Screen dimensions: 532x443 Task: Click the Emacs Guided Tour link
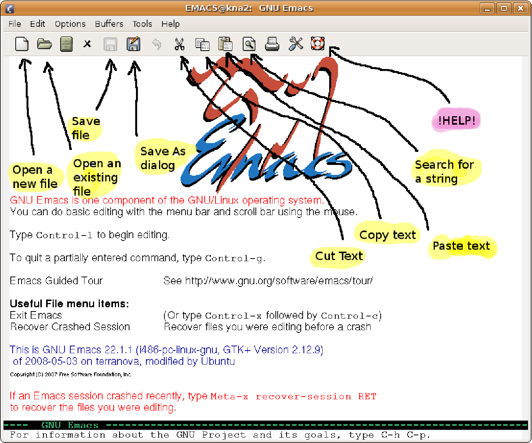point(56,281)
